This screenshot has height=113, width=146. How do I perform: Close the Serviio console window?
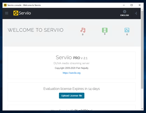140,5
